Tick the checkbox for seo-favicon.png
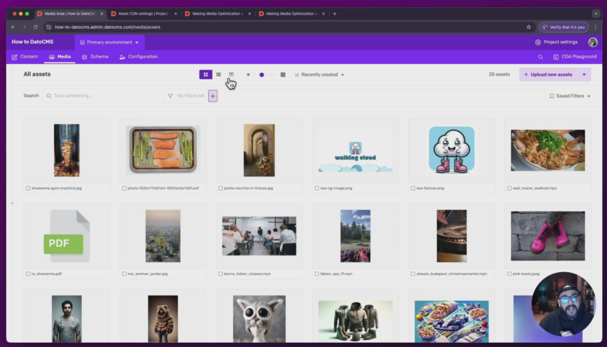 click(x=413, y=188)
